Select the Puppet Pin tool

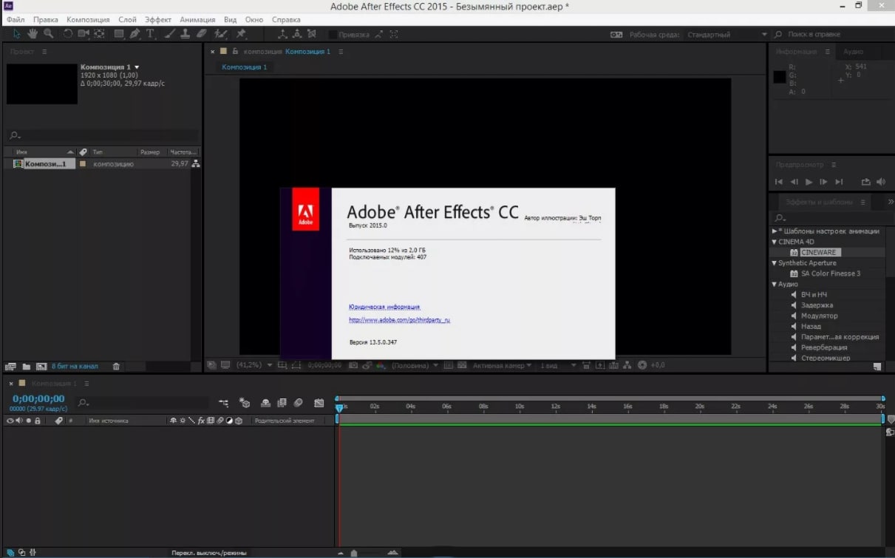pyautogui.click(x=241, y=34)
